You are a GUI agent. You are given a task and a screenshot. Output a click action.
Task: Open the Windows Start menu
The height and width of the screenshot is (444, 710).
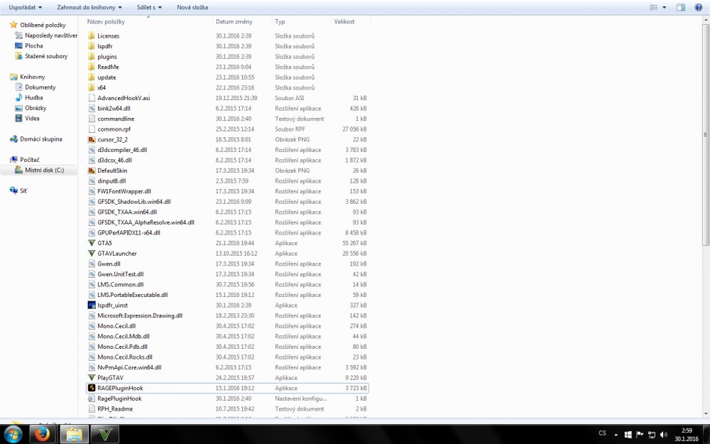(x=13, y=435)
